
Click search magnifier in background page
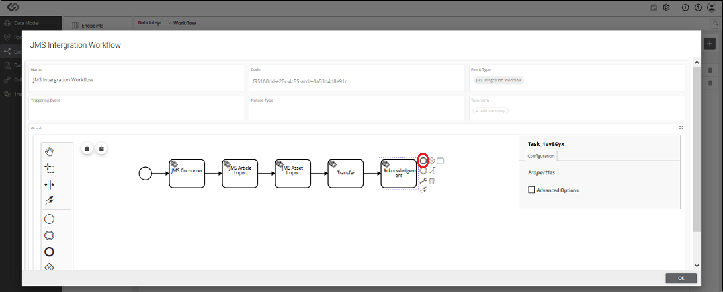pyautogui.click(x=715, y=22)
